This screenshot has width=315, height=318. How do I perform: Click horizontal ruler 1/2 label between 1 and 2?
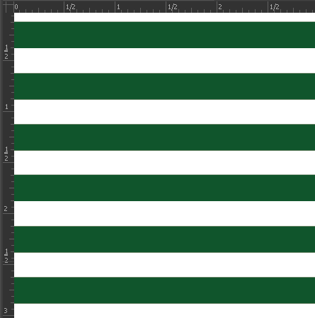tap(173, 7)
